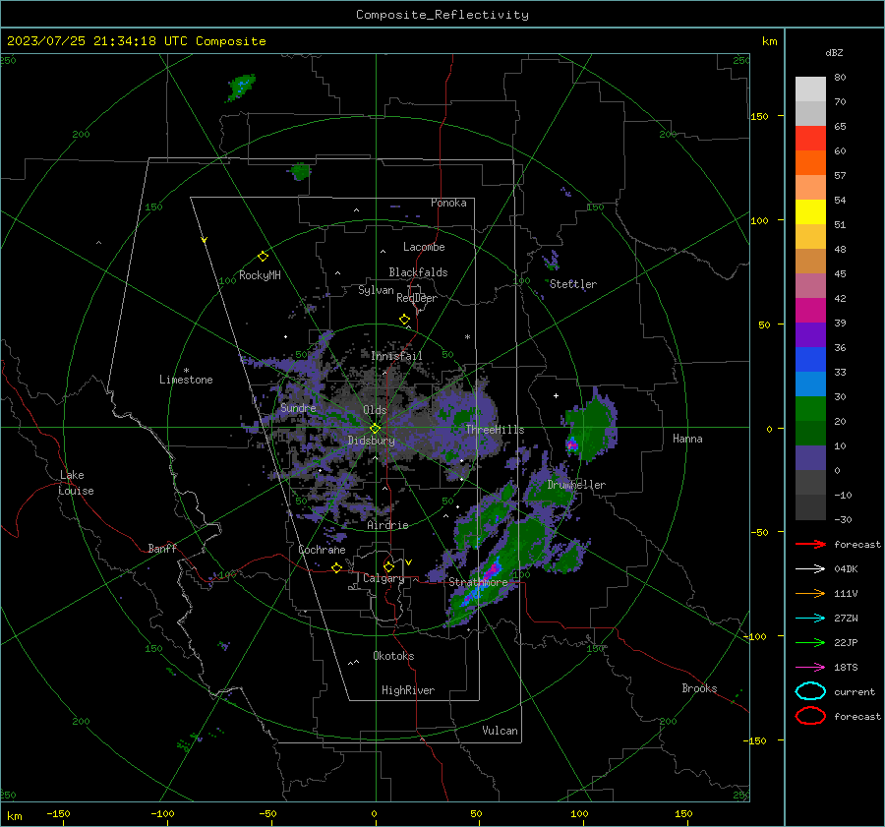The width and height of the screenshot is (885, 827).
Task: Click the orange 111V arrow icon
Action: coord(810,593)
